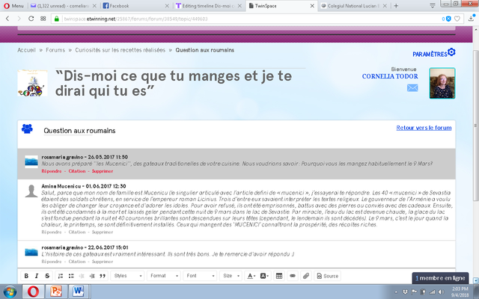Click Citation on Amina Mucenicu's post
This screenshot has height=299, width=479.
pos(76,232)
